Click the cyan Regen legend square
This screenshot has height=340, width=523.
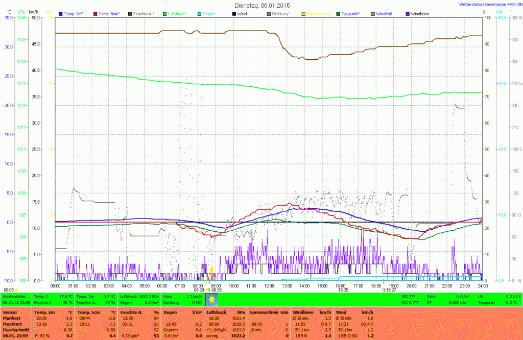click(x=200, y=13)
